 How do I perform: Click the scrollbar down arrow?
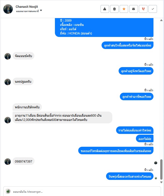(x=161, y=182)
